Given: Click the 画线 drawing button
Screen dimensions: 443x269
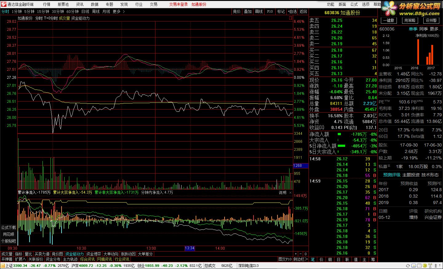Looking at the screenshot, I should point(259,11).
